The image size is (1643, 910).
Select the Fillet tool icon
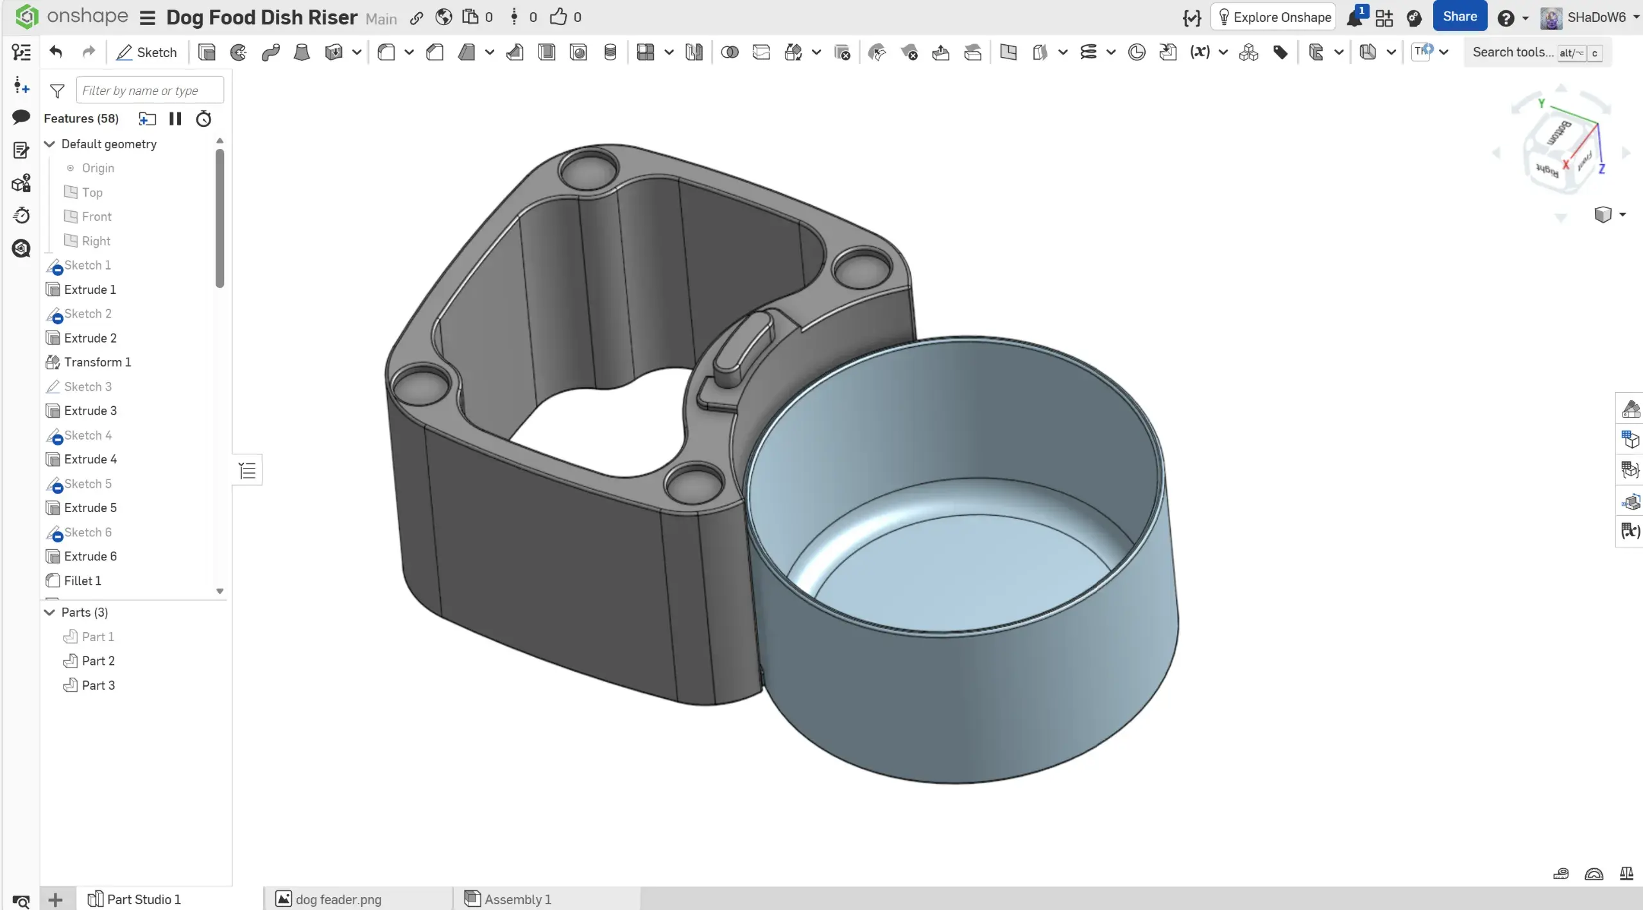click(386, 52)
